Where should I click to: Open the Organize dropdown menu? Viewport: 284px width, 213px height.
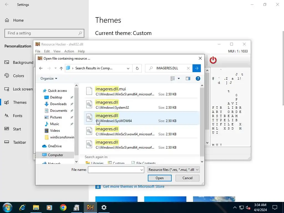point(49,78)
